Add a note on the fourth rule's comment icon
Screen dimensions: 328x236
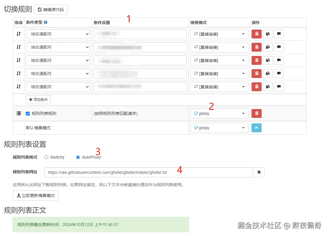tap(279, 73)
